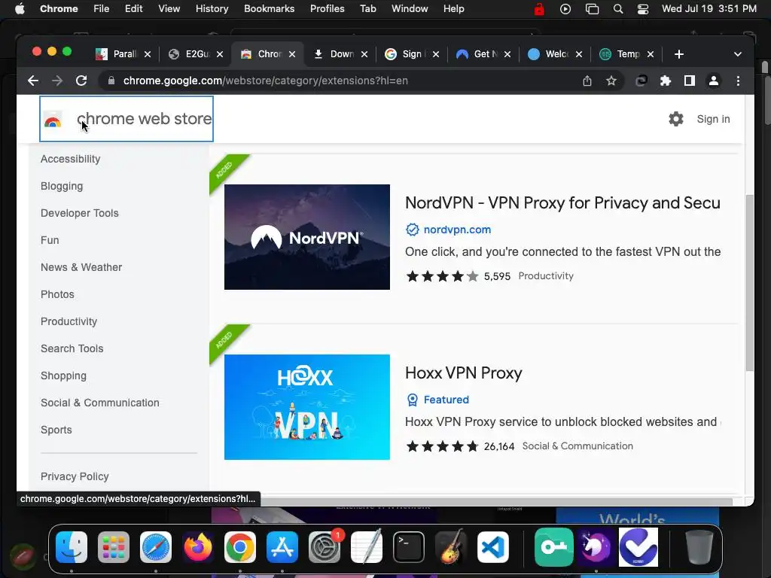
Task: Open the Spotlight search icon in menu bar
Action: 618,9
